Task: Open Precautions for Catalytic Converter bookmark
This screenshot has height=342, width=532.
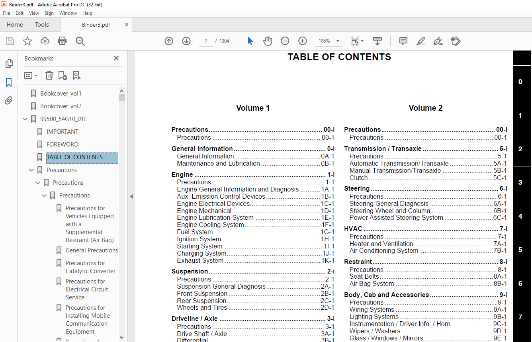Action: 91,267
